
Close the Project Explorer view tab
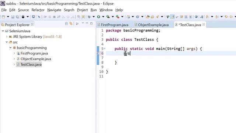[x=32, y=24]
